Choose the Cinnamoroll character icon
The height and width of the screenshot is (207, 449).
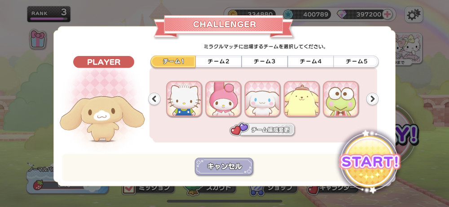click(x=263, y=99)
